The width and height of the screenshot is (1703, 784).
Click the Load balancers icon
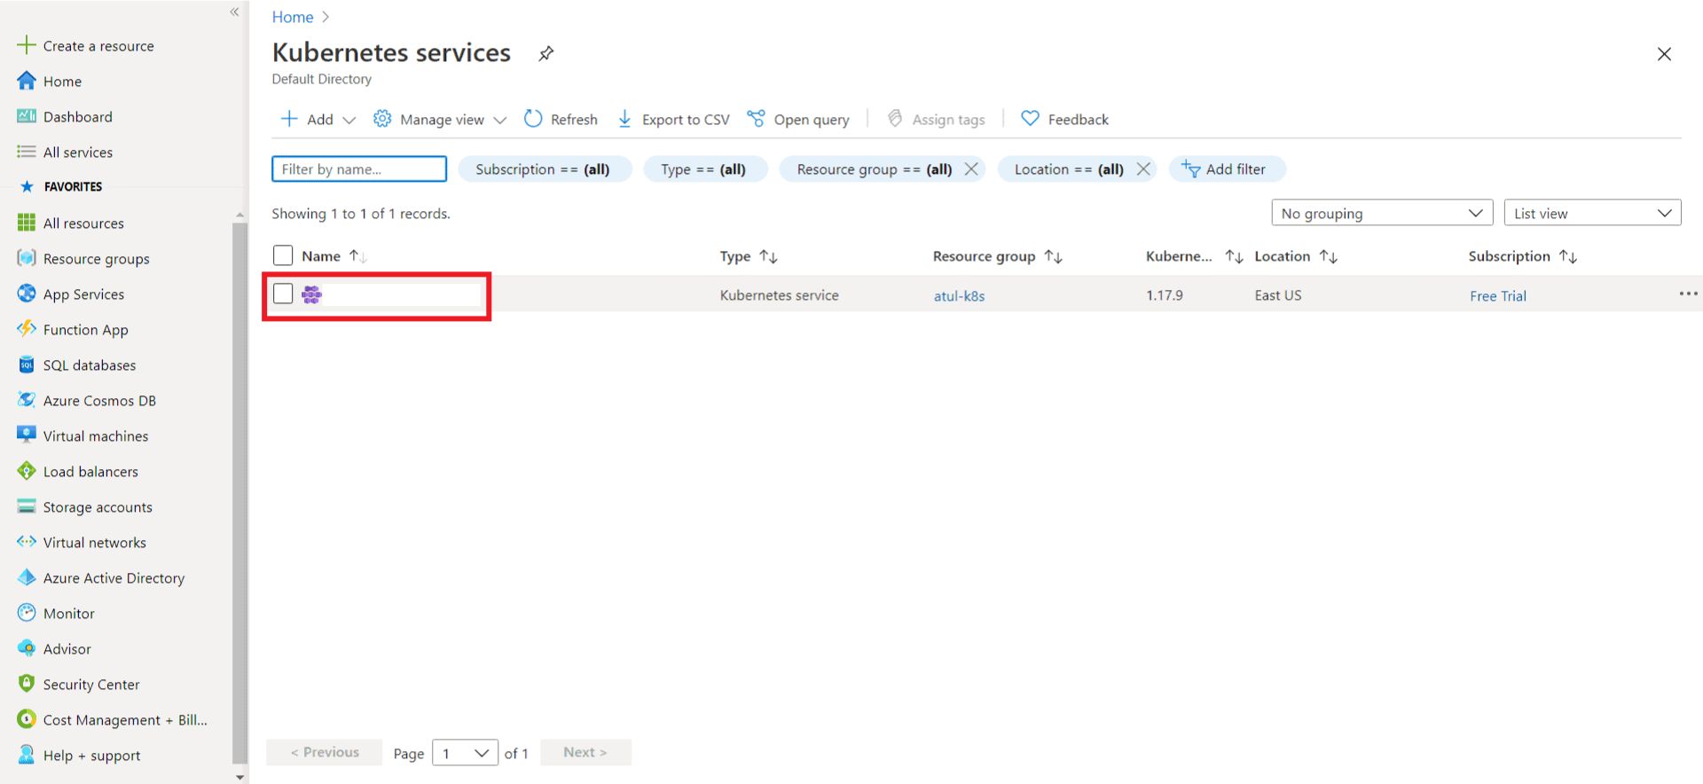click(27, 471)
